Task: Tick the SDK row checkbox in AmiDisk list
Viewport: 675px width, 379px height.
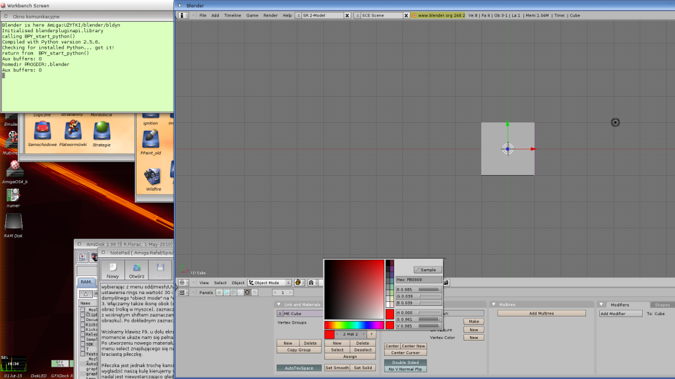Action: coord(82,344)
